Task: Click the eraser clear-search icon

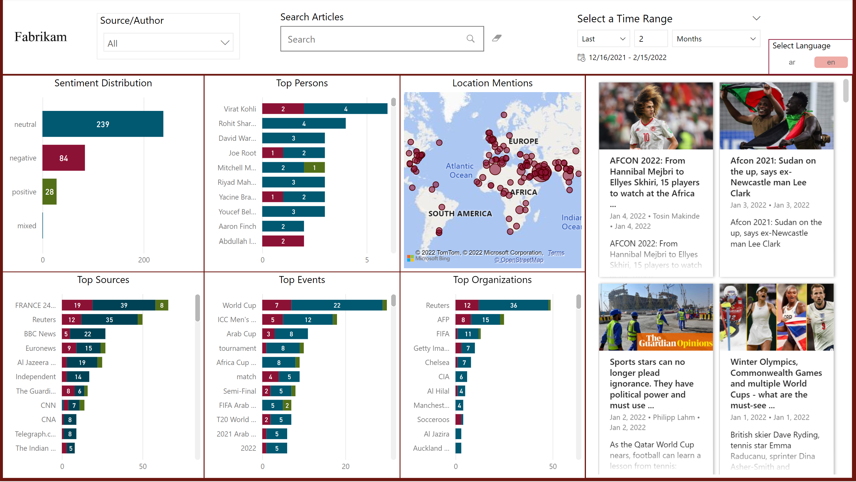Action: [497, 38]
